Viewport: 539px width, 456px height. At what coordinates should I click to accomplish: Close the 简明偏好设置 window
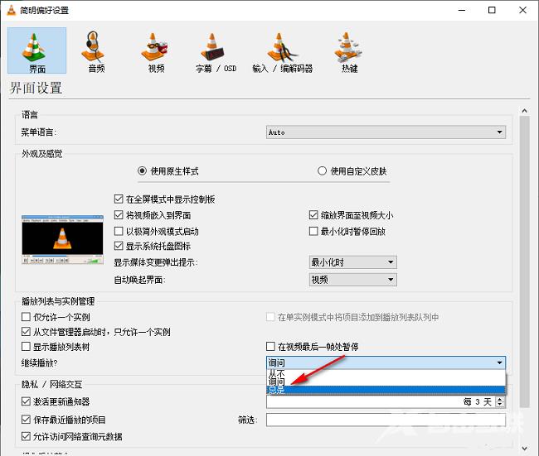coord(522,10)
